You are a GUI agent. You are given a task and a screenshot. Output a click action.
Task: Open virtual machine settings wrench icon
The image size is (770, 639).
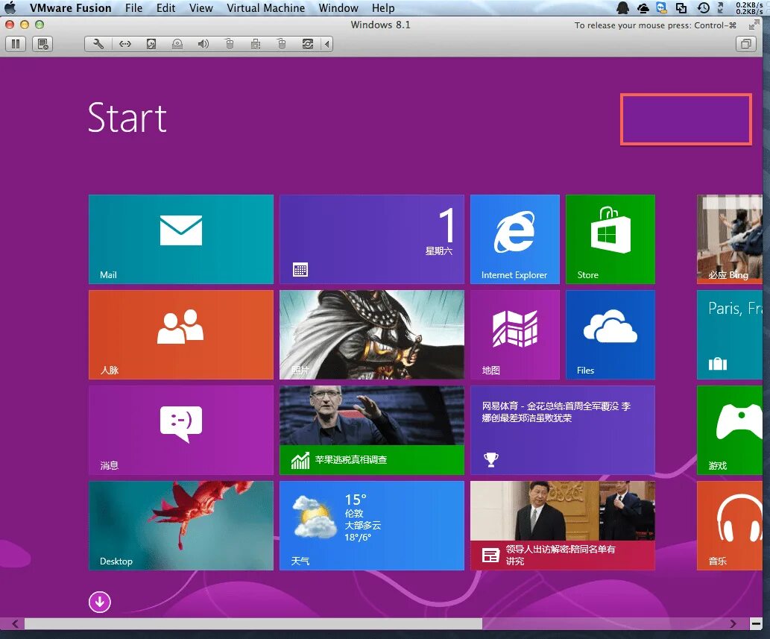coord(98,44)
